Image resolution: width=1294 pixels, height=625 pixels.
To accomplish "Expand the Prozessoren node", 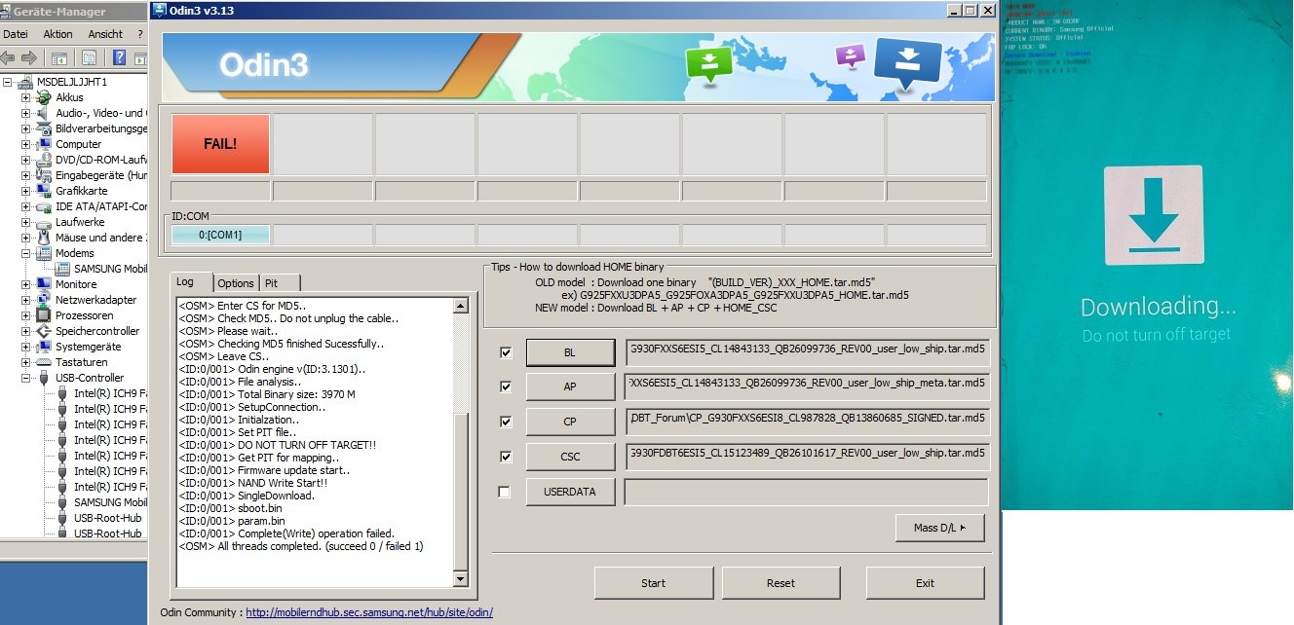I will 26,316.
